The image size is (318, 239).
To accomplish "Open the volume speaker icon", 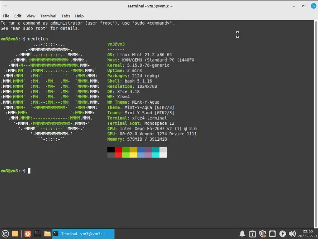I will pyautogui.click(x=292, y=234).
